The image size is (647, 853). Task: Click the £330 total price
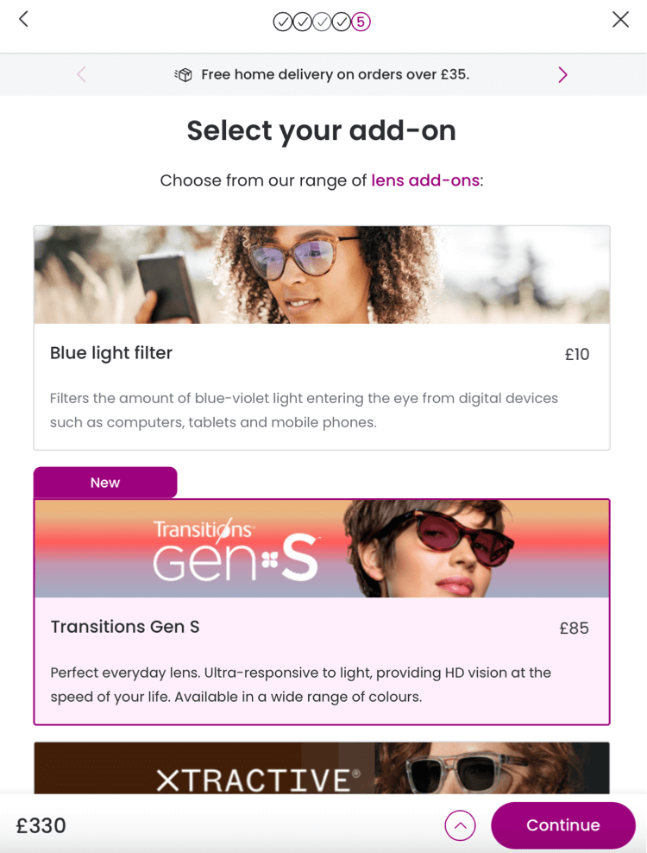coord(41,826)
